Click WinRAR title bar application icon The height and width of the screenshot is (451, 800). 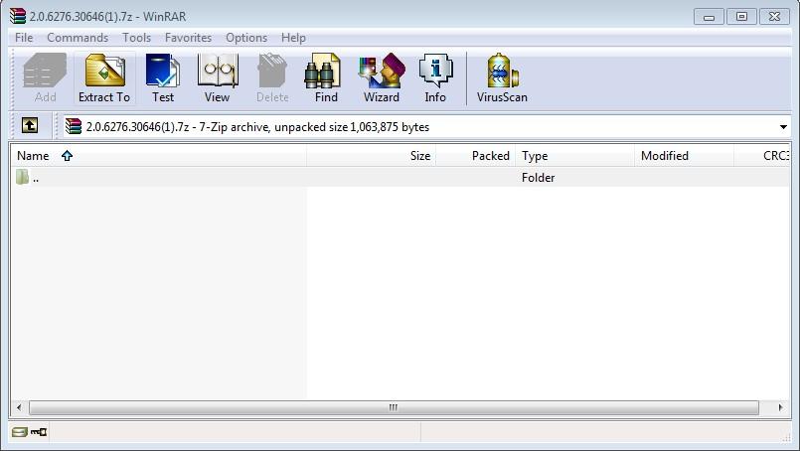(x=18, y=16)
